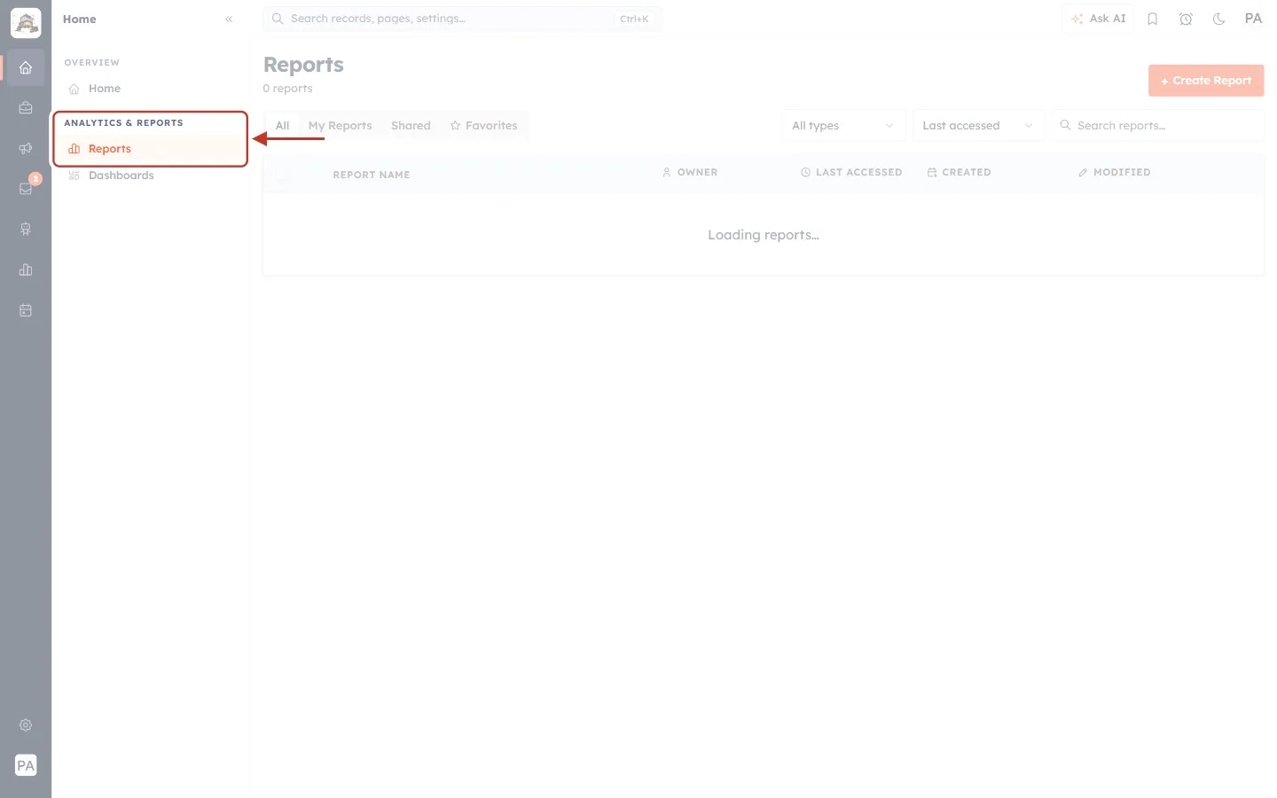
Task: Open Dashboards in the sidebar
Action: [x=150, y=176]
